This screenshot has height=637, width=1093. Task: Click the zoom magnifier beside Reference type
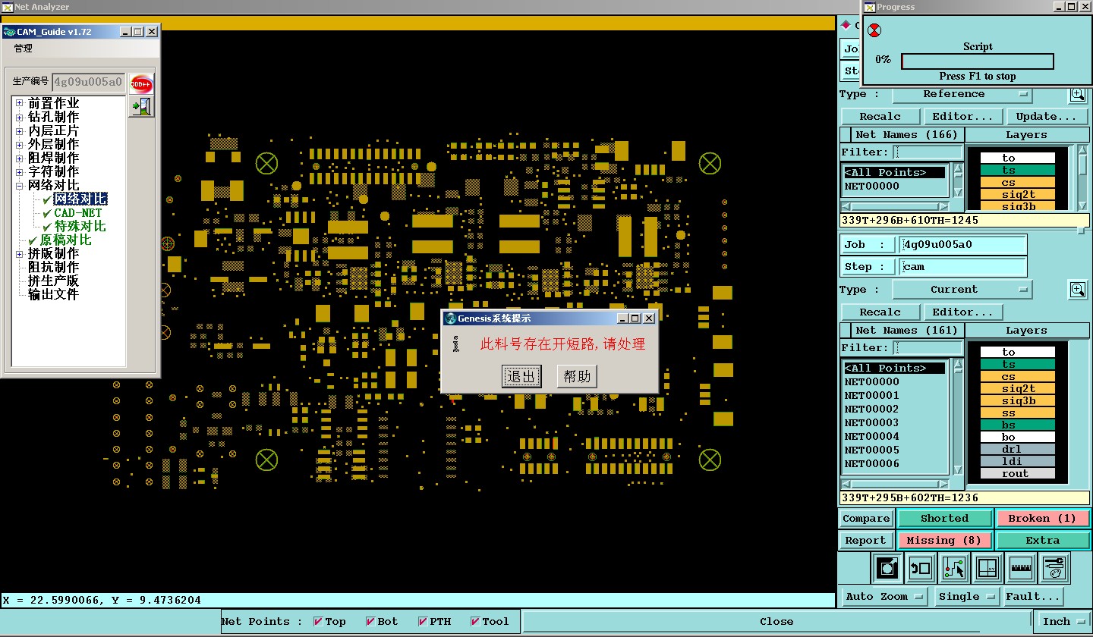click(x=1077, y=95)
